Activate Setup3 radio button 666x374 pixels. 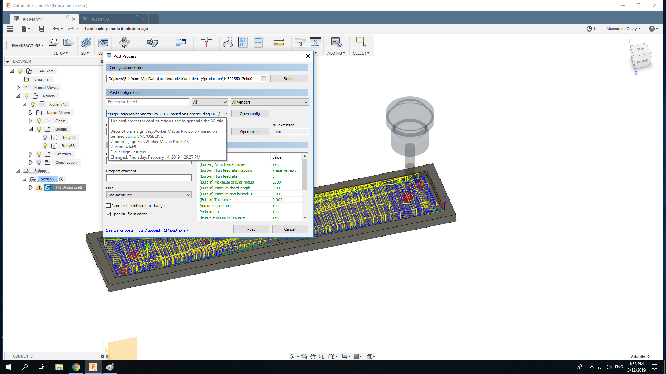click(x=61, y=179)
